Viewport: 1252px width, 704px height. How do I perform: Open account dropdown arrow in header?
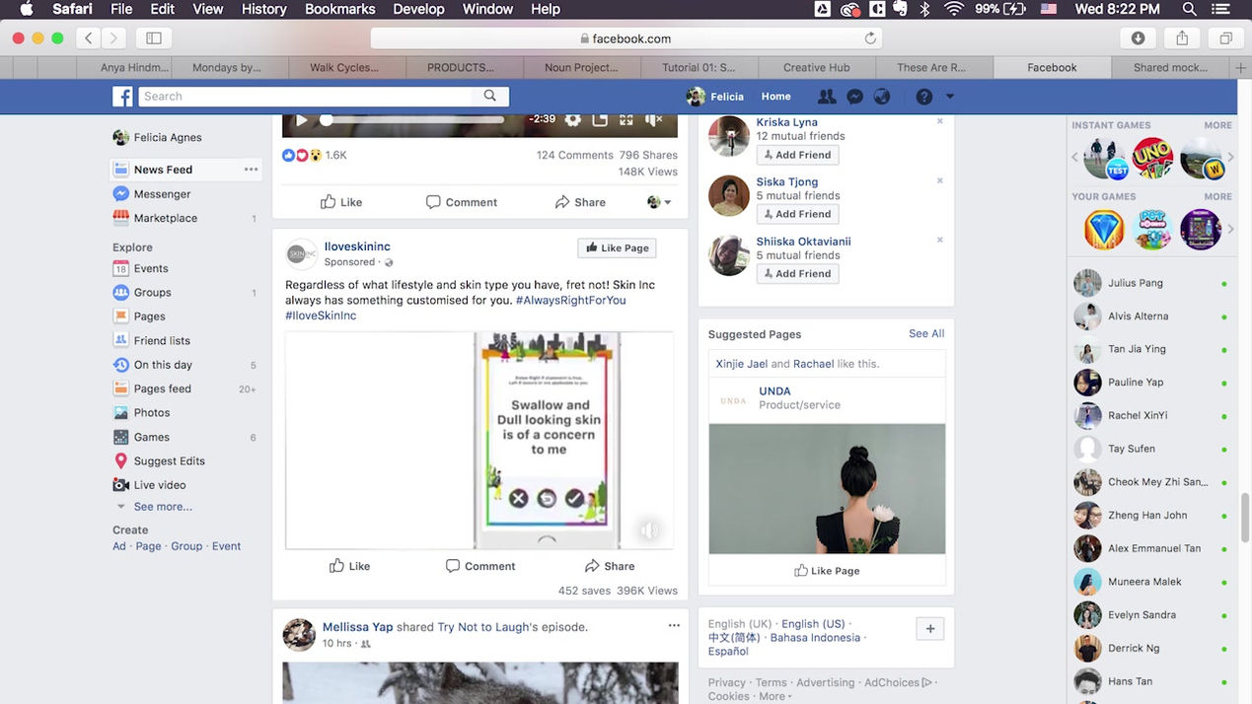coord(950,97)
